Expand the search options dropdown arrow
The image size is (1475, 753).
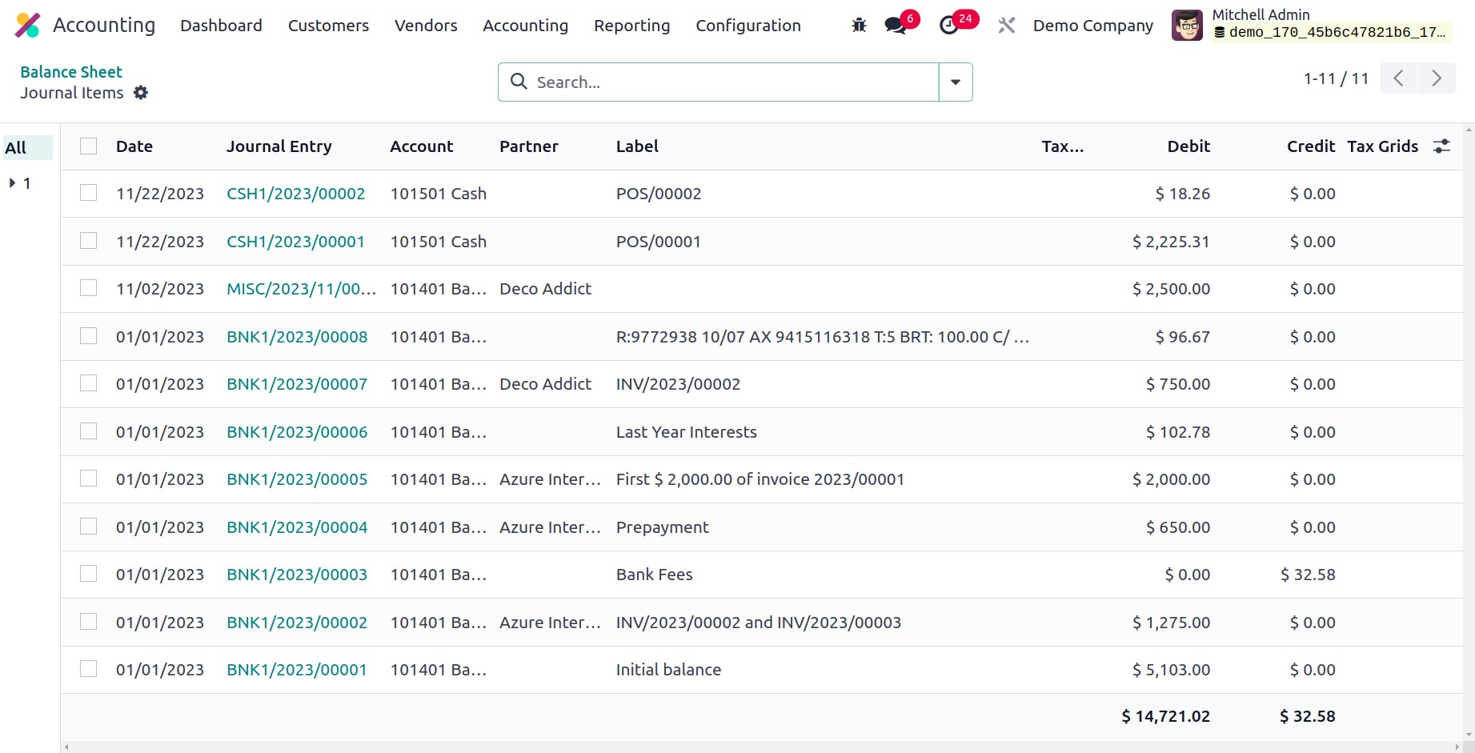(x=956, y=82)
